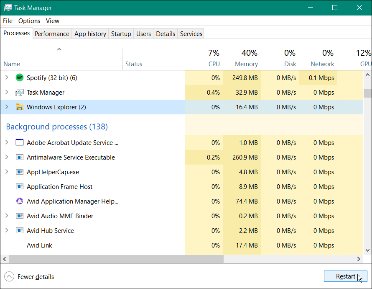Viewport: 372px width, 289px height.
Task: Click the horizontal scrollbar right arrow
Action: pos(359,259)
